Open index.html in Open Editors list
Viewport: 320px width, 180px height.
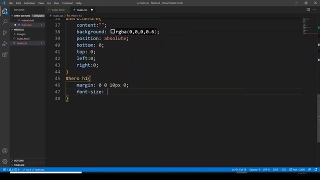point(27,20)
